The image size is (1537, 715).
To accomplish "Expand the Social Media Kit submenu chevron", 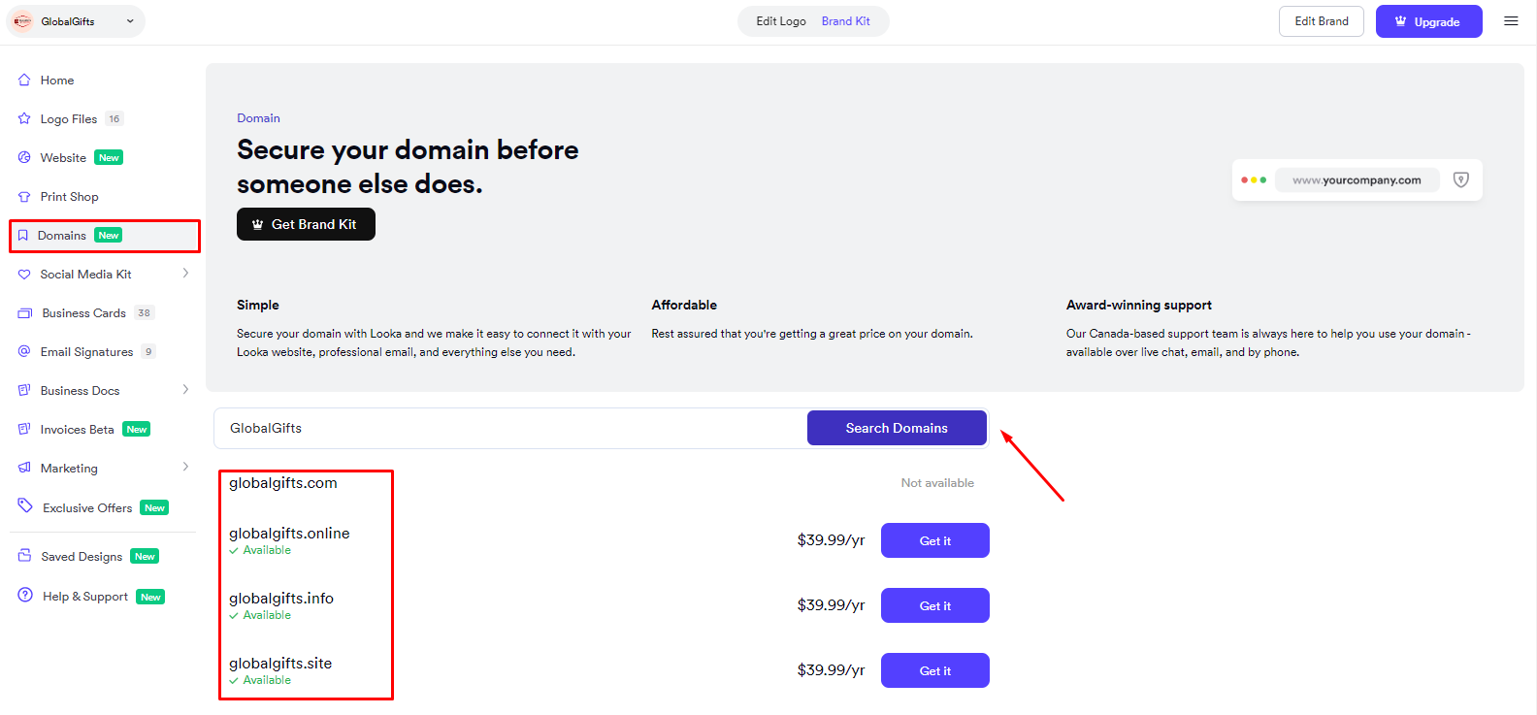I will [x=185, y=274].
